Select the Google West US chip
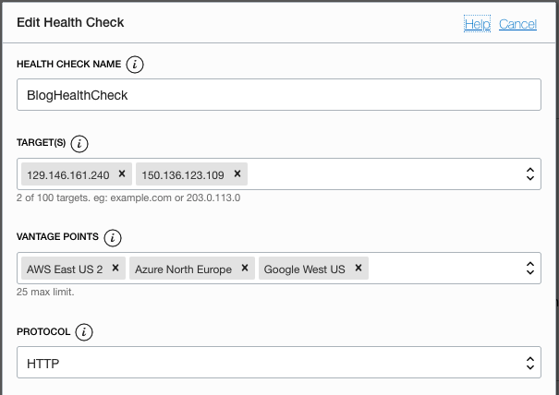Screen dimensions: 559x395 [x=304, y=269]
